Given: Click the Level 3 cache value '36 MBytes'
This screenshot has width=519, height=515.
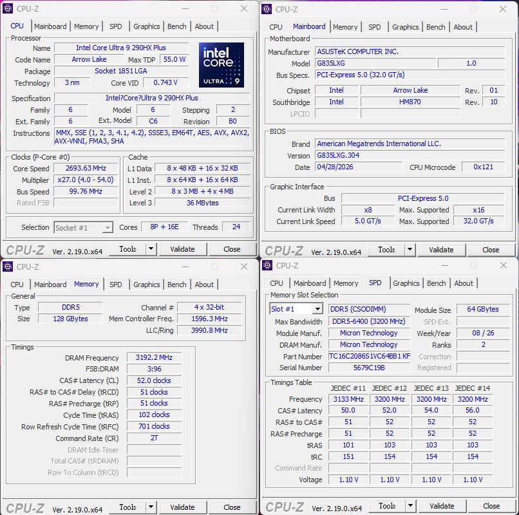Looking at the screenshot, I should coord(203,203).
